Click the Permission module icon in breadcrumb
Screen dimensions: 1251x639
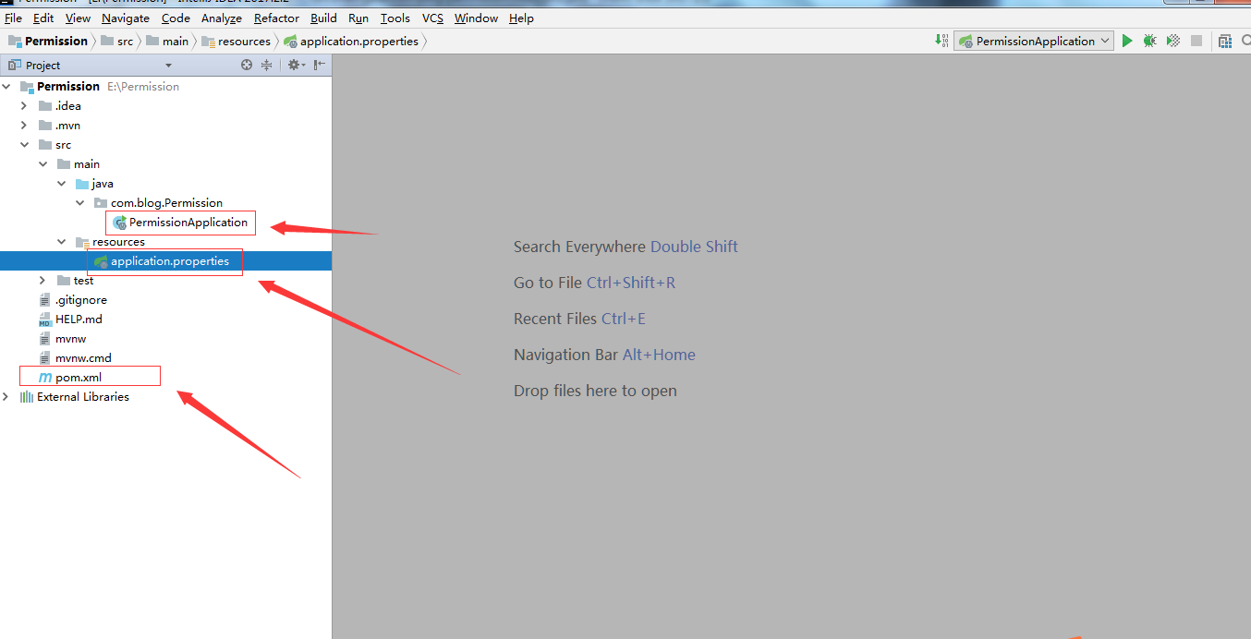coord(15,41)
